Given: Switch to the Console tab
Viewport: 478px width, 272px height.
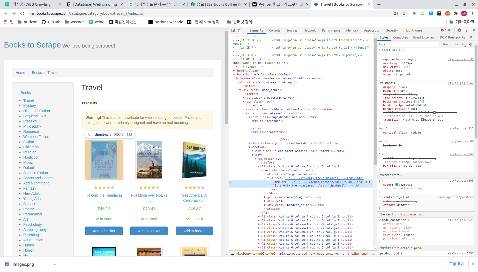Looking at the screenshot, I should tap(275, 30).
